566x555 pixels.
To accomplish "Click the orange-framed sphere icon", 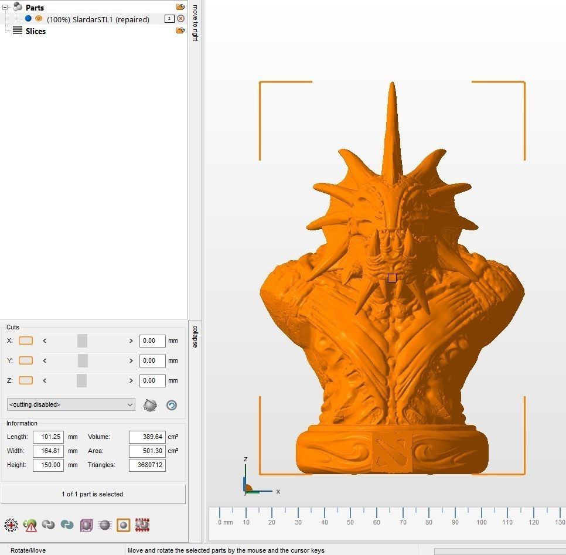I will coord(124,525).
